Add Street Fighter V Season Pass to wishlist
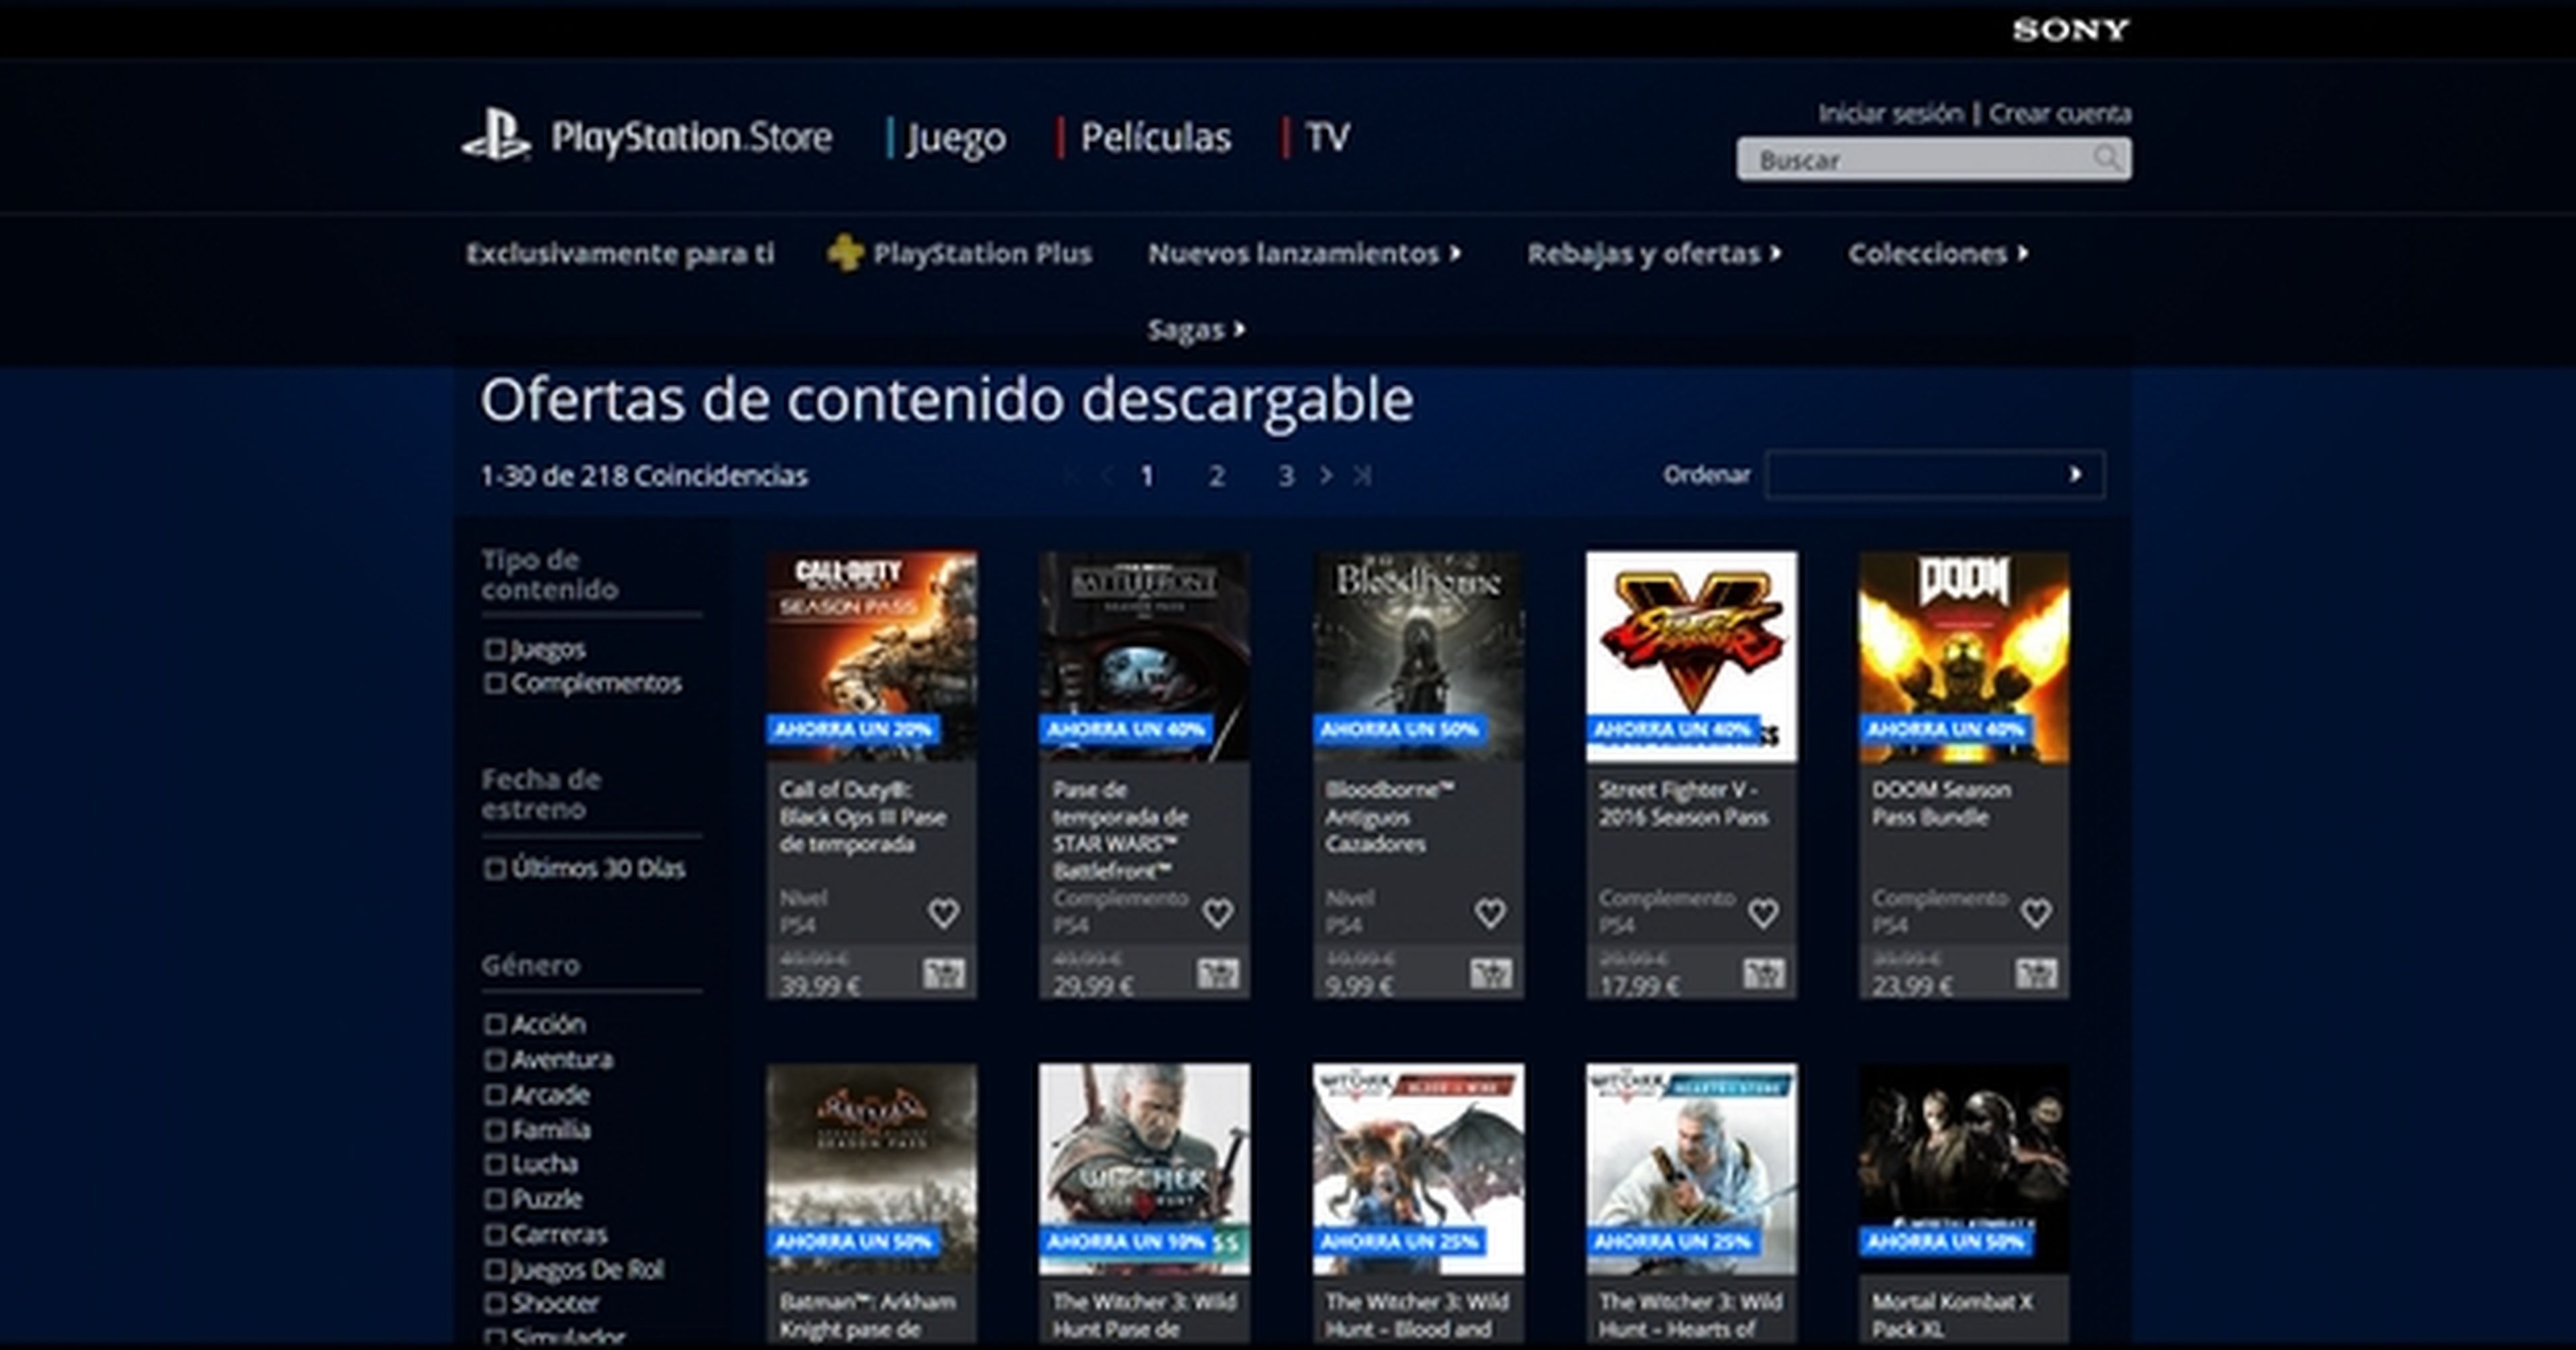The height and width of the screenshot is (1350, 2576). pos(1762,913)
